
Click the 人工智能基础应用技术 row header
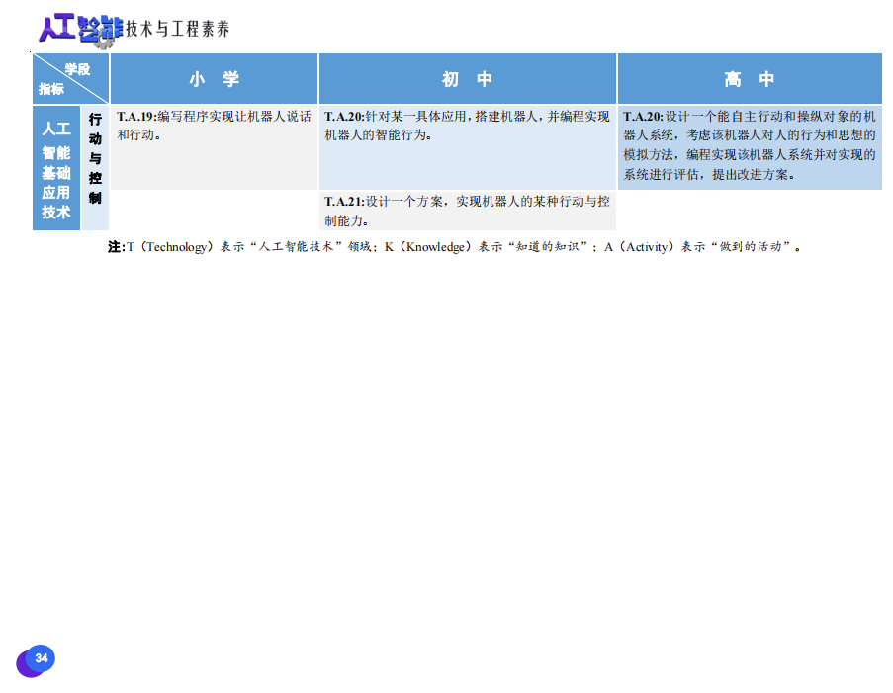[x=56, y=169]
